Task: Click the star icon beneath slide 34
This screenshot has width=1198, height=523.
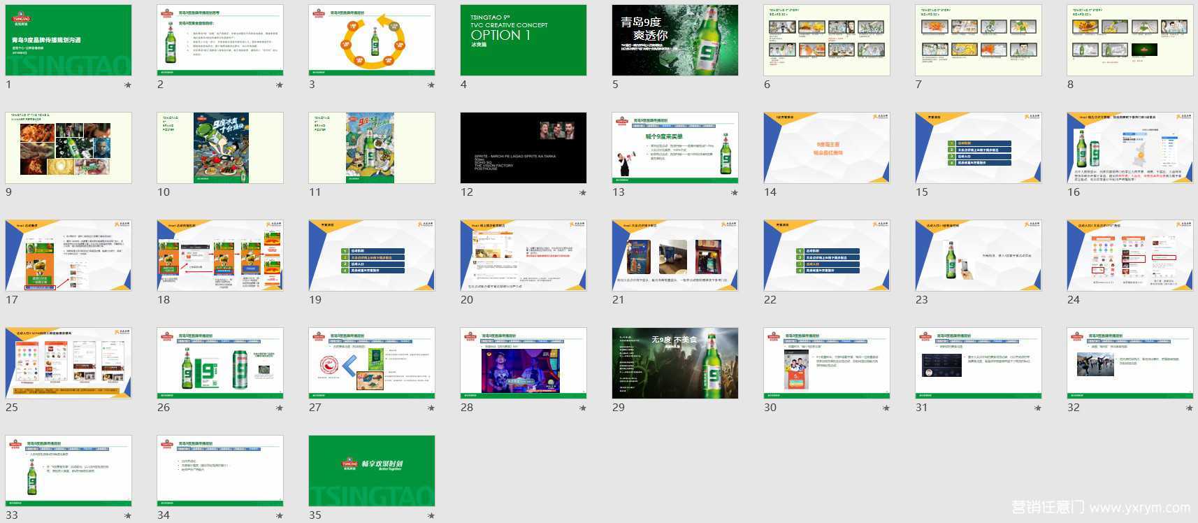Action: pos(280,516)
